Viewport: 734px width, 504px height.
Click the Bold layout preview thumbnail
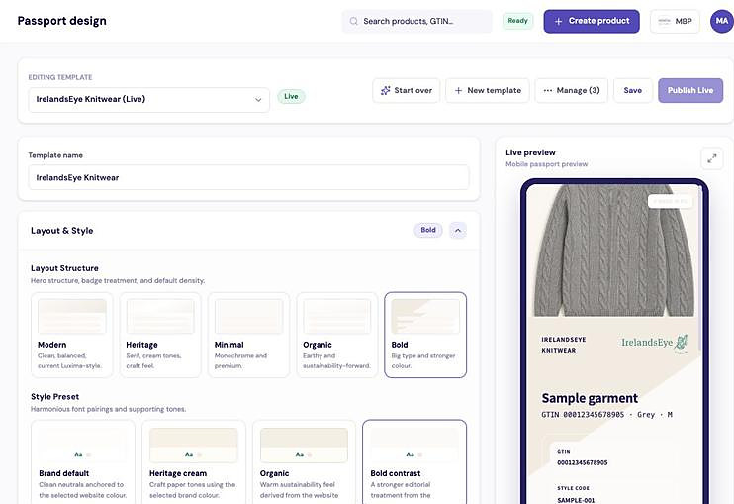[x=425, y=316]
